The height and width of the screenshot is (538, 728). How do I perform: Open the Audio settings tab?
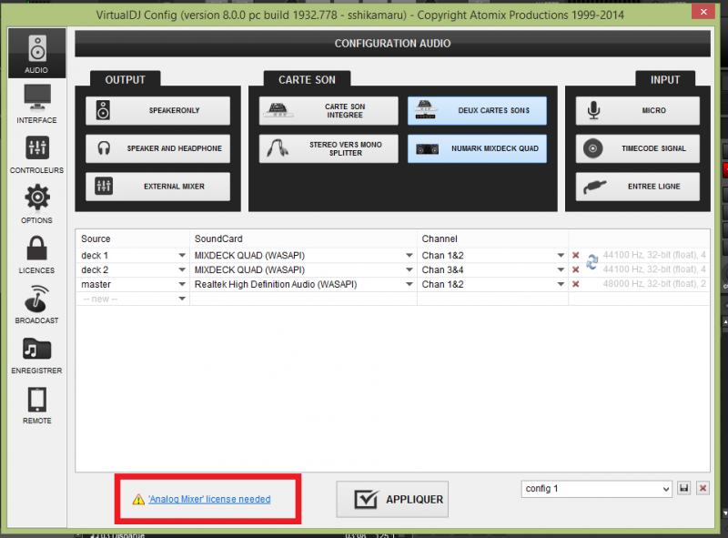pos(36,53)
